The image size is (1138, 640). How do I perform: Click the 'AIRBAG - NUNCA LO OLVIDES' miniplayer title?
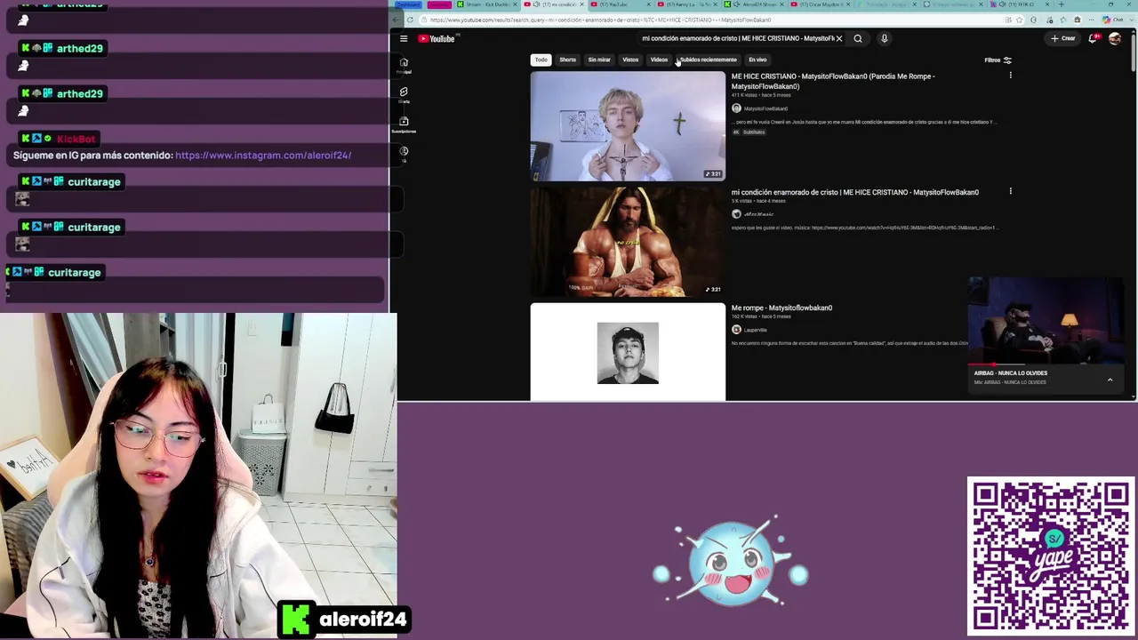(1010, 373)
